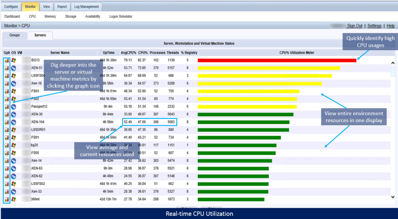Viewport: 398px width, 219px height.
Task: Open metrics graph for the Passport12 server
Action: tap(7, 107)
